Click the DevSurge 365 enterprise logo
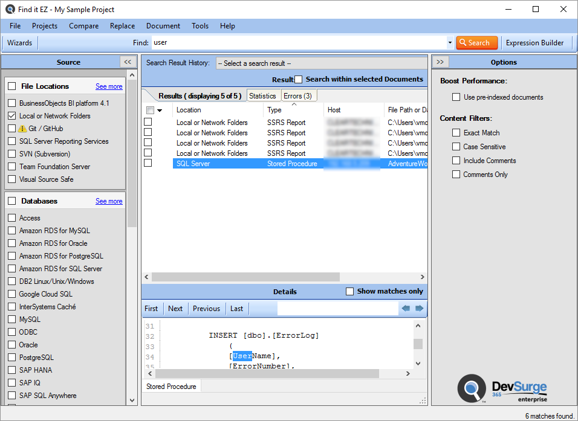Viewport: 578px width, 421px height. (502, 389)
